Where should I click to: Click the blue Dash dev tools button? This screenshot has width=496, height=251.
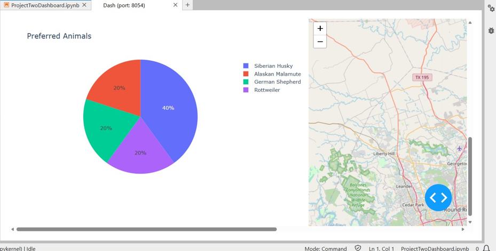coord(438,198)
